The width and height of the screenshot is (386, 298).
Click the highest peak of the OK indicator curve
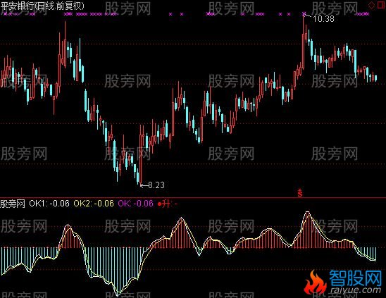tap(308, 213)
